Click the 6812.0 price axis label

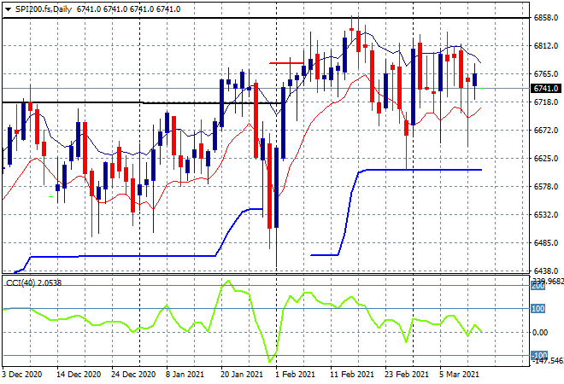[x=546, y=46]
